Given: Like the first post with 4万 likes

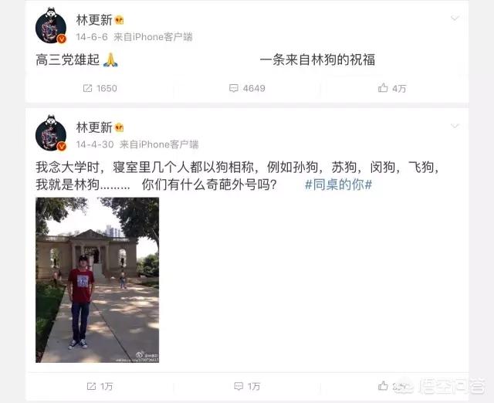Looking at the screenshot, I should 383,87.
